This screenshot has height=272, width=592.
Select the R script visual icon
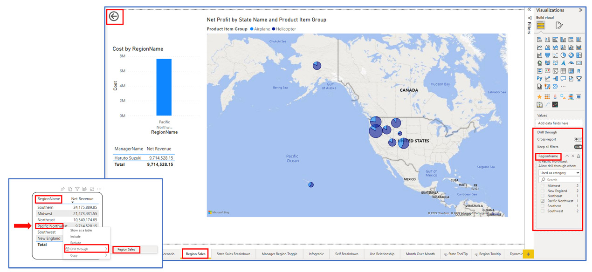pos(578,71)
